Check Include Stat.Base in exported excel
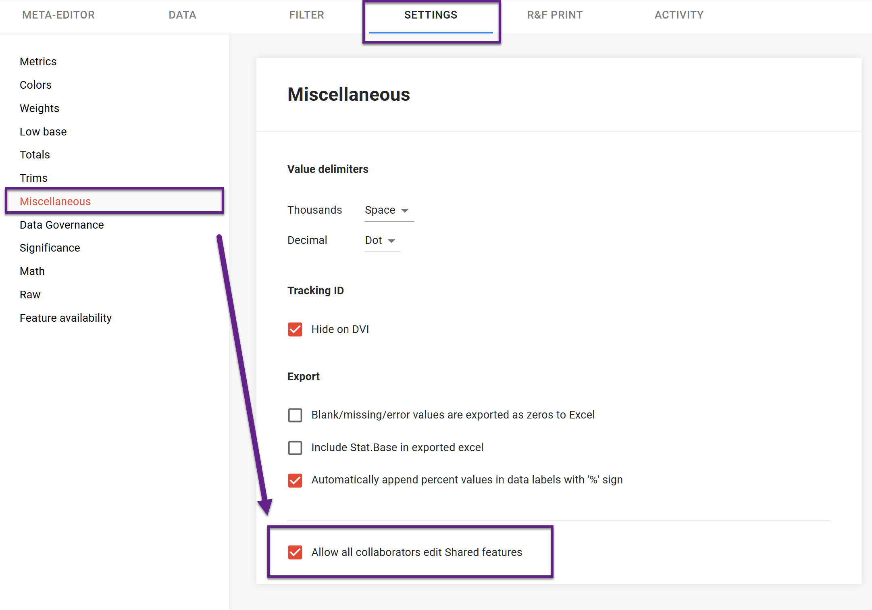 click(295, 448)
